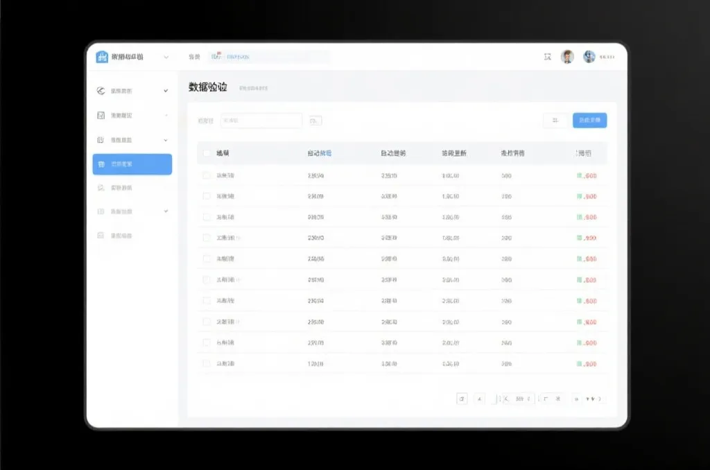This screenshot has width=710, height=470.
Task: Click the blue primary button above table
Action: 589,120
